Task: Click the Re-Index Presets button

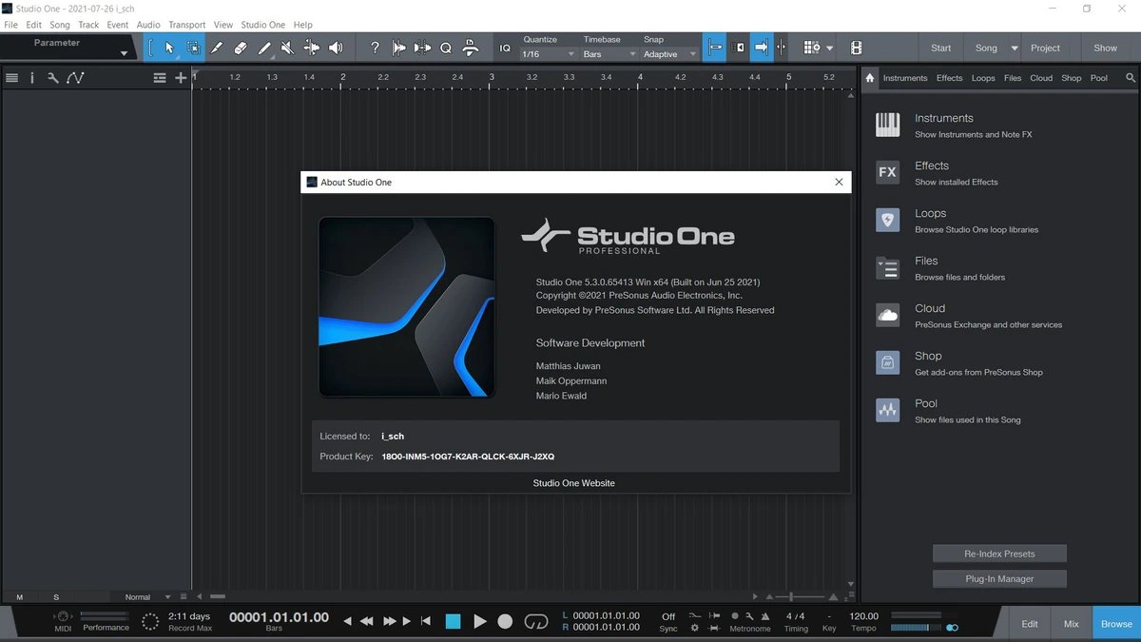Action: click(999, 554)
